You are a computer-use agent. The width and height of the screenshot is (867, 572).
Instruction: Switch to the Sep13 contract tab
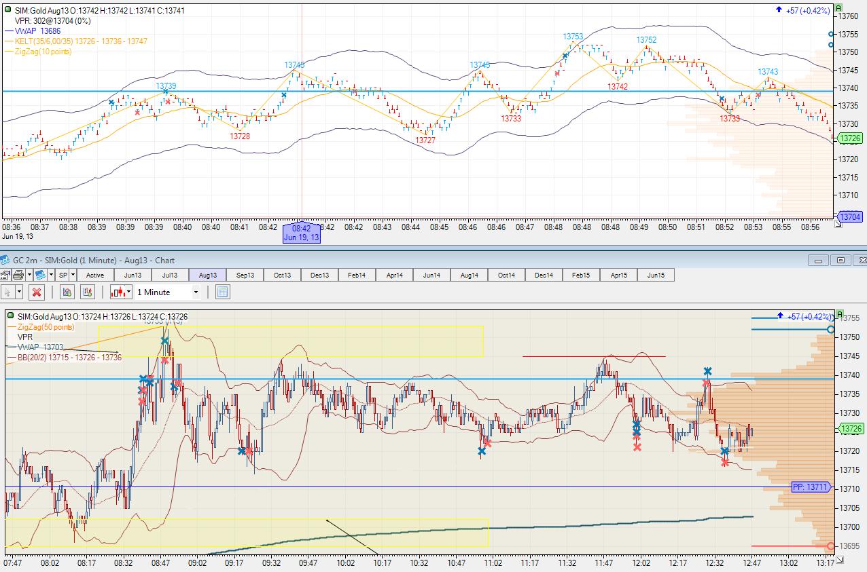[245, 275]
